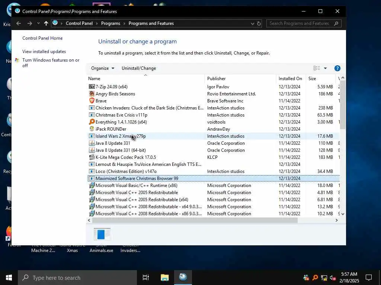Click the Java 8 Update 331 (64-bit) icon
Image resolution: width=381 pixels, height=285 pixels.
(92, 150)
